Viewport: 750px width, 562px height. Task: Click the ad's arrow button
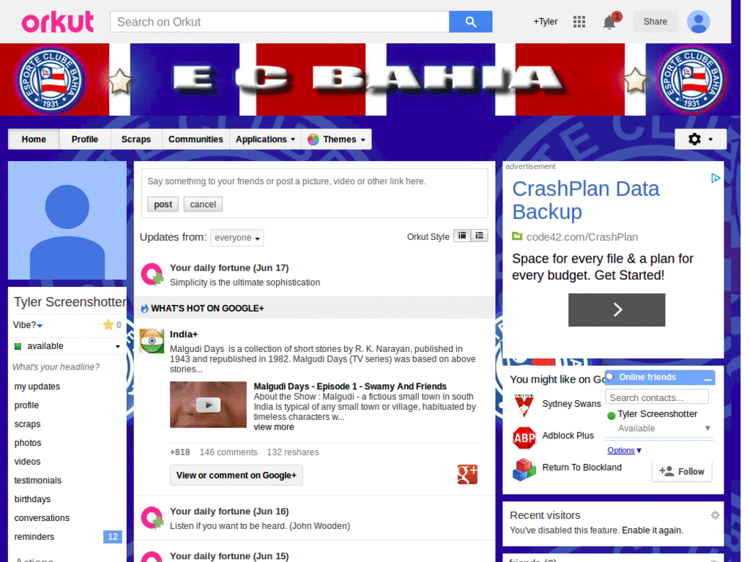617,310
